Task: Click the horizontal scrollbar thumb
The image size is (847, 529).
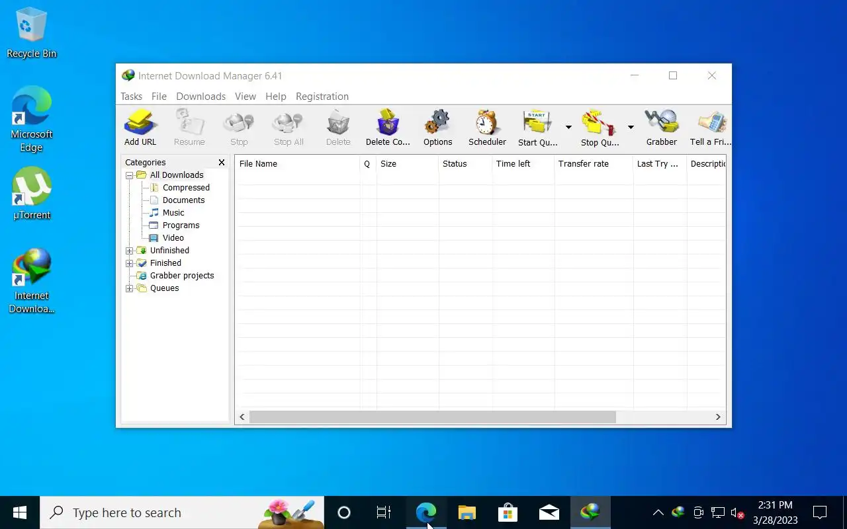Action: 433,417
